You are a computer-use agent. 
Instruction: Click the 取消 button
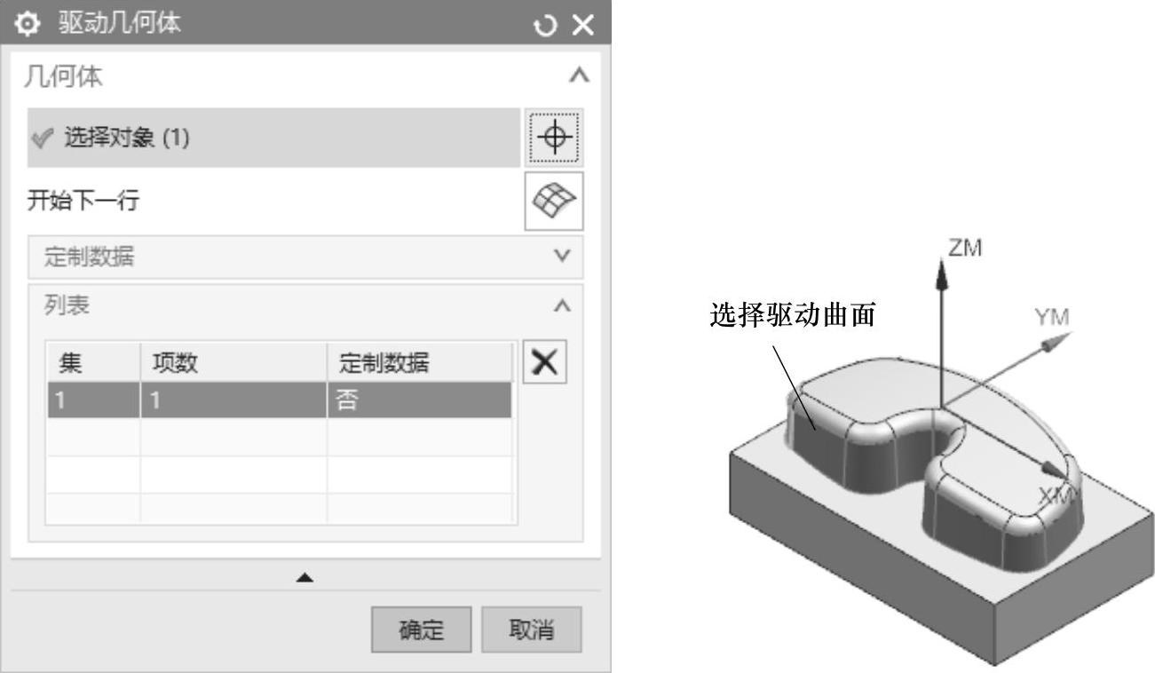532,629
